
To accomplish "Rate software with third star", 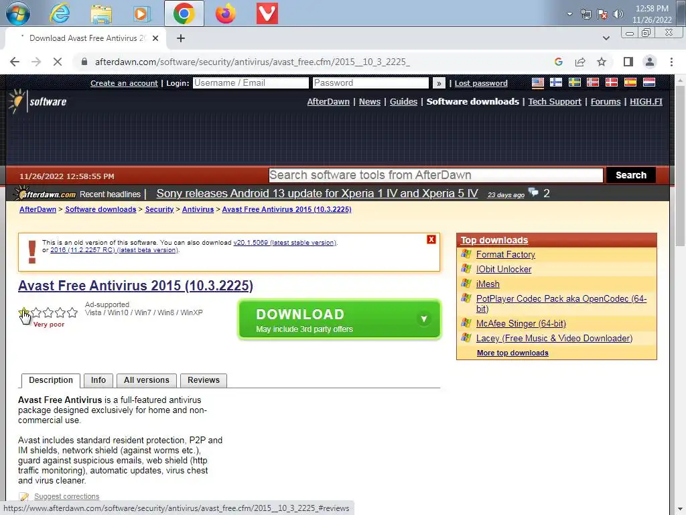I will coord(48,312).
